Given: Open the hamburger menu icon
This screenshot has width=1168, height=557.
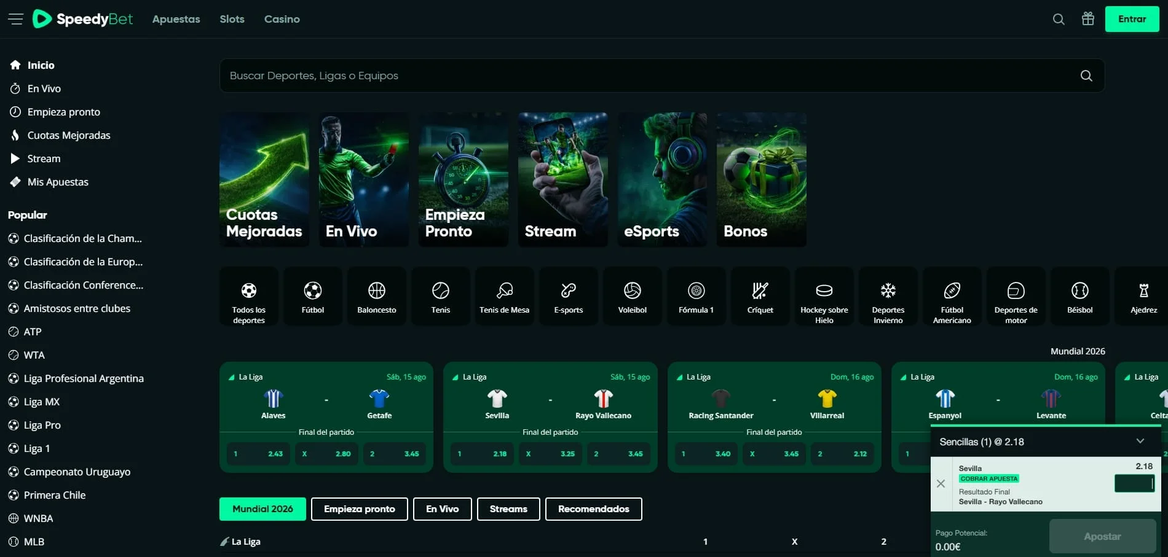Looking at the screenshot, I should point(15,19).
